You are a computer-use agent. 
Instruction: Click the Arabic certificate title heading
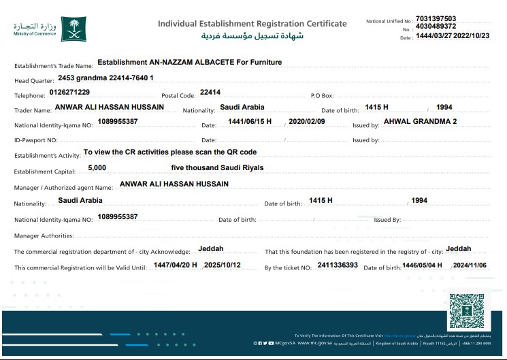click(x=252, y=35)
